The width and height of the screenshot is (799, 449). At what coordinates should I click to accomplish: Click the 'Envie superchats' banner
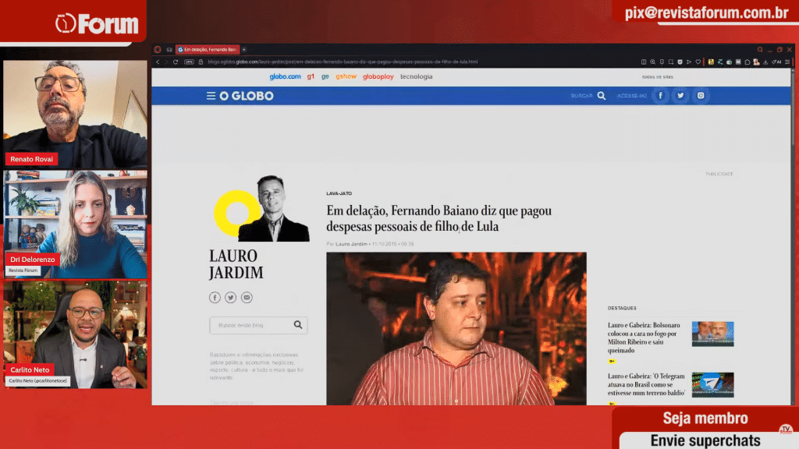click(x=705, y=440)
